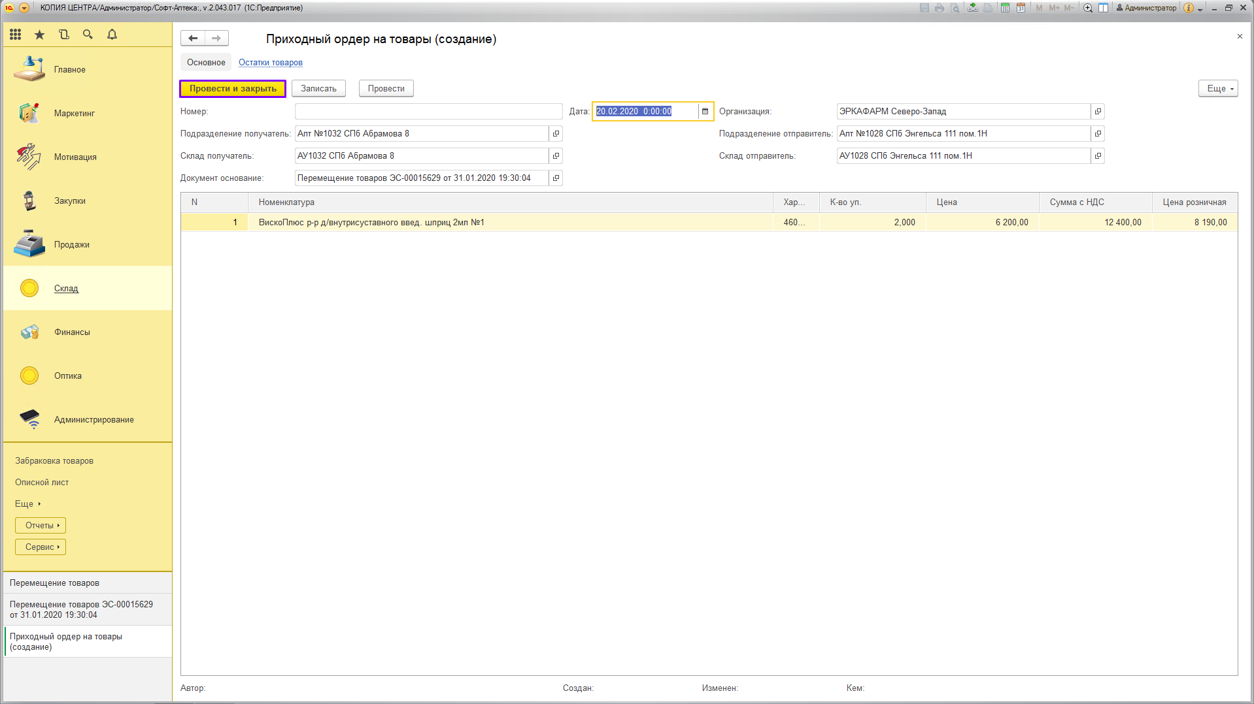Open the Администрирование section
The height and width of the screenshot is (704, 1254).
pyautogui.click(x=93, y=420)
